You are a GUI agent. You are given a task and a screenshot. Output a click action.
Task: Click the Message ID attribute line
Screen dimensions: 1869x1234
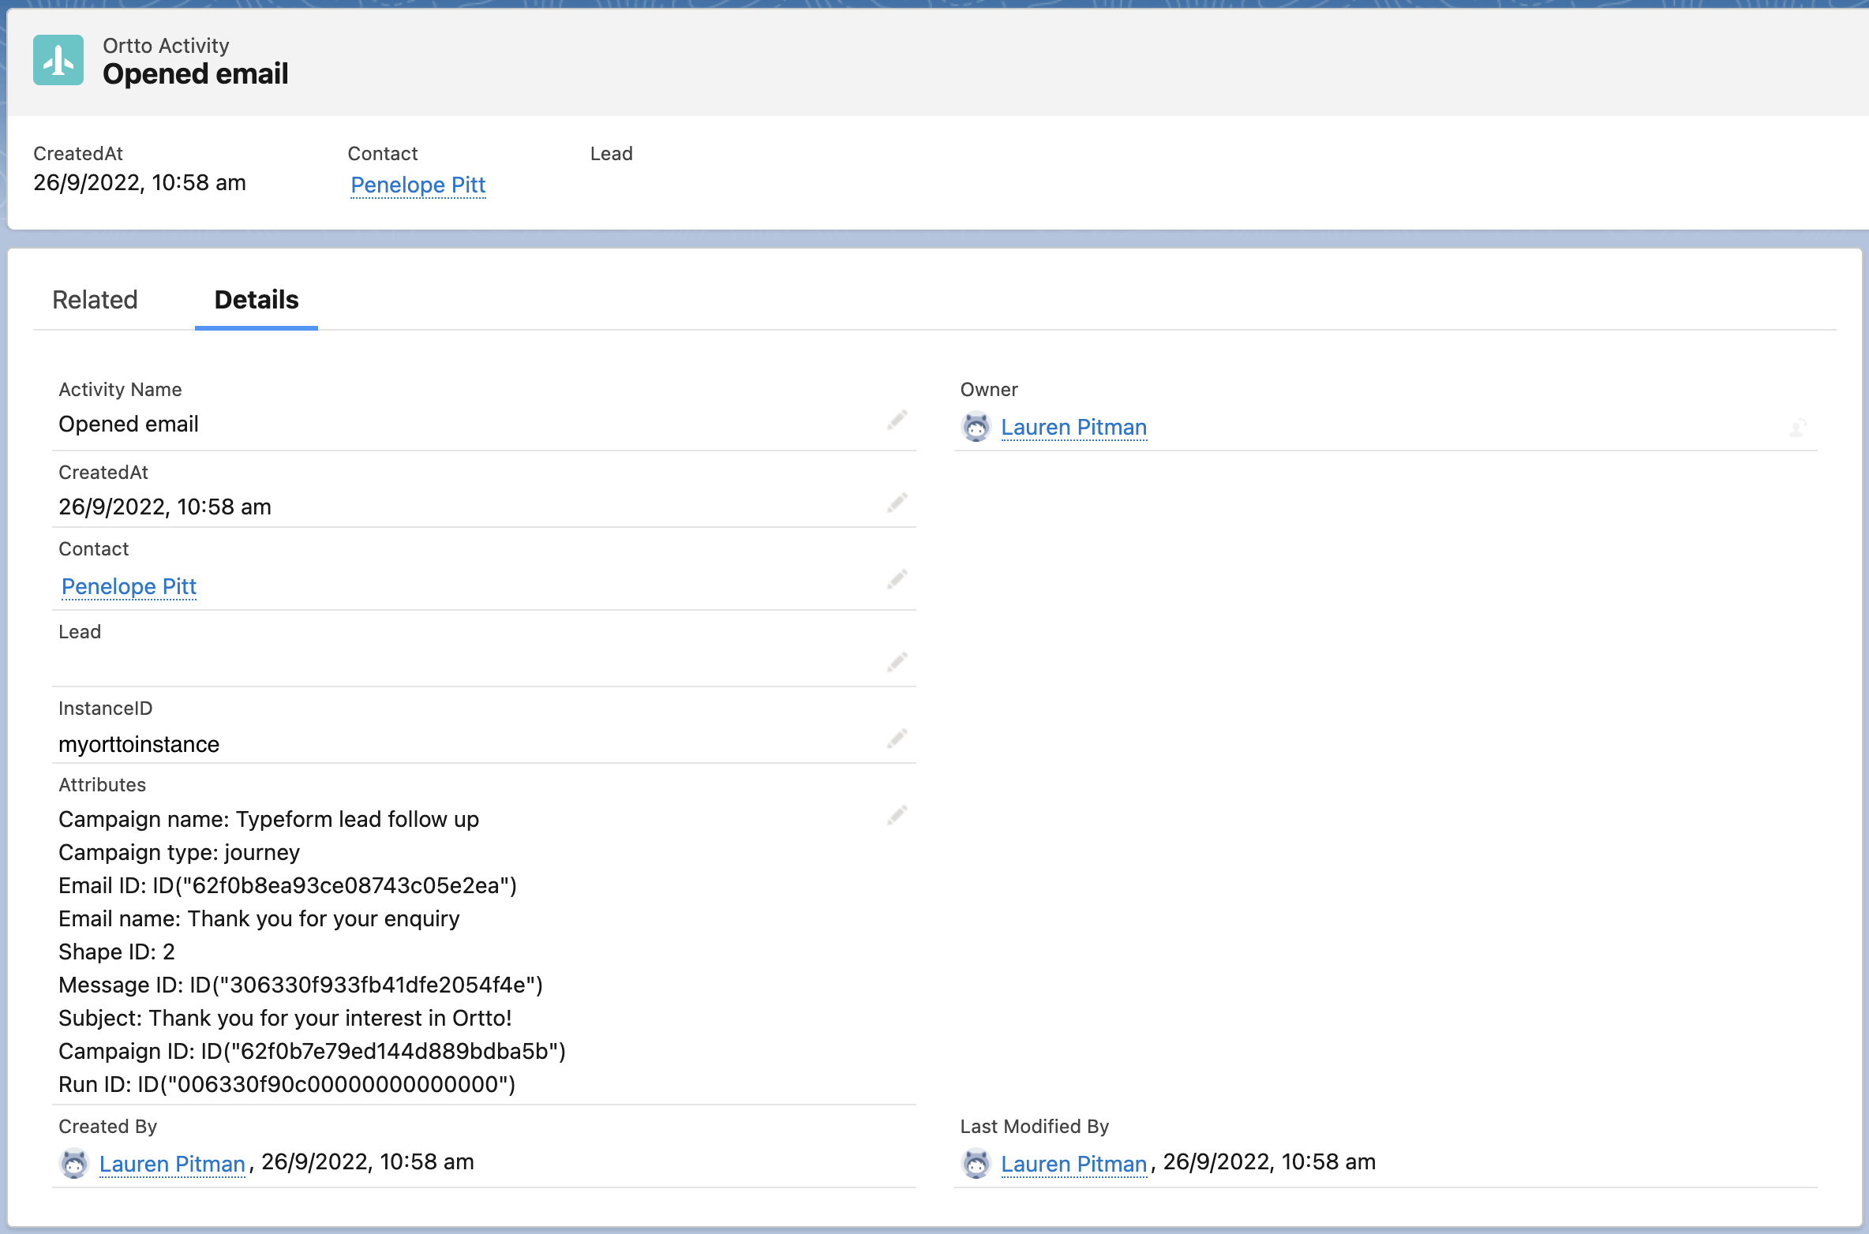301,985
